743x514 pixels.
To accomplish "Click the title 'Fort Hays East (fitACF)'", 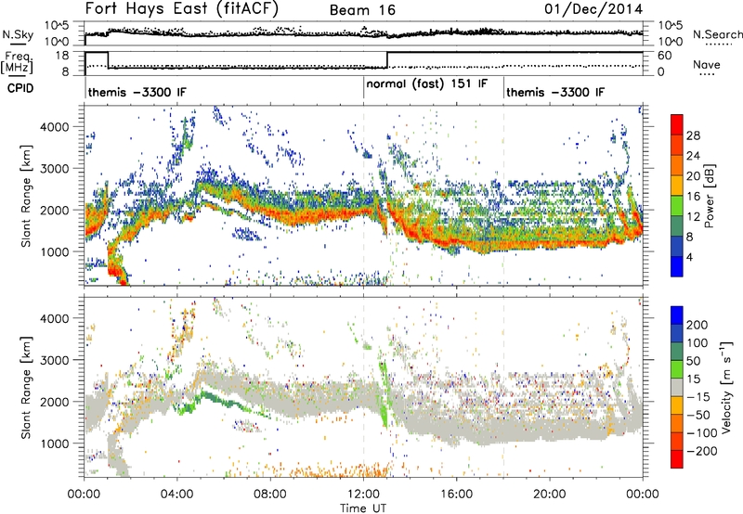I will coord(181,9).
